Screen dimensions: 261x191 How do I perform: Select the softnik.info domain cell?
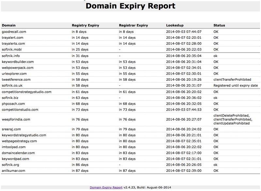11,56
